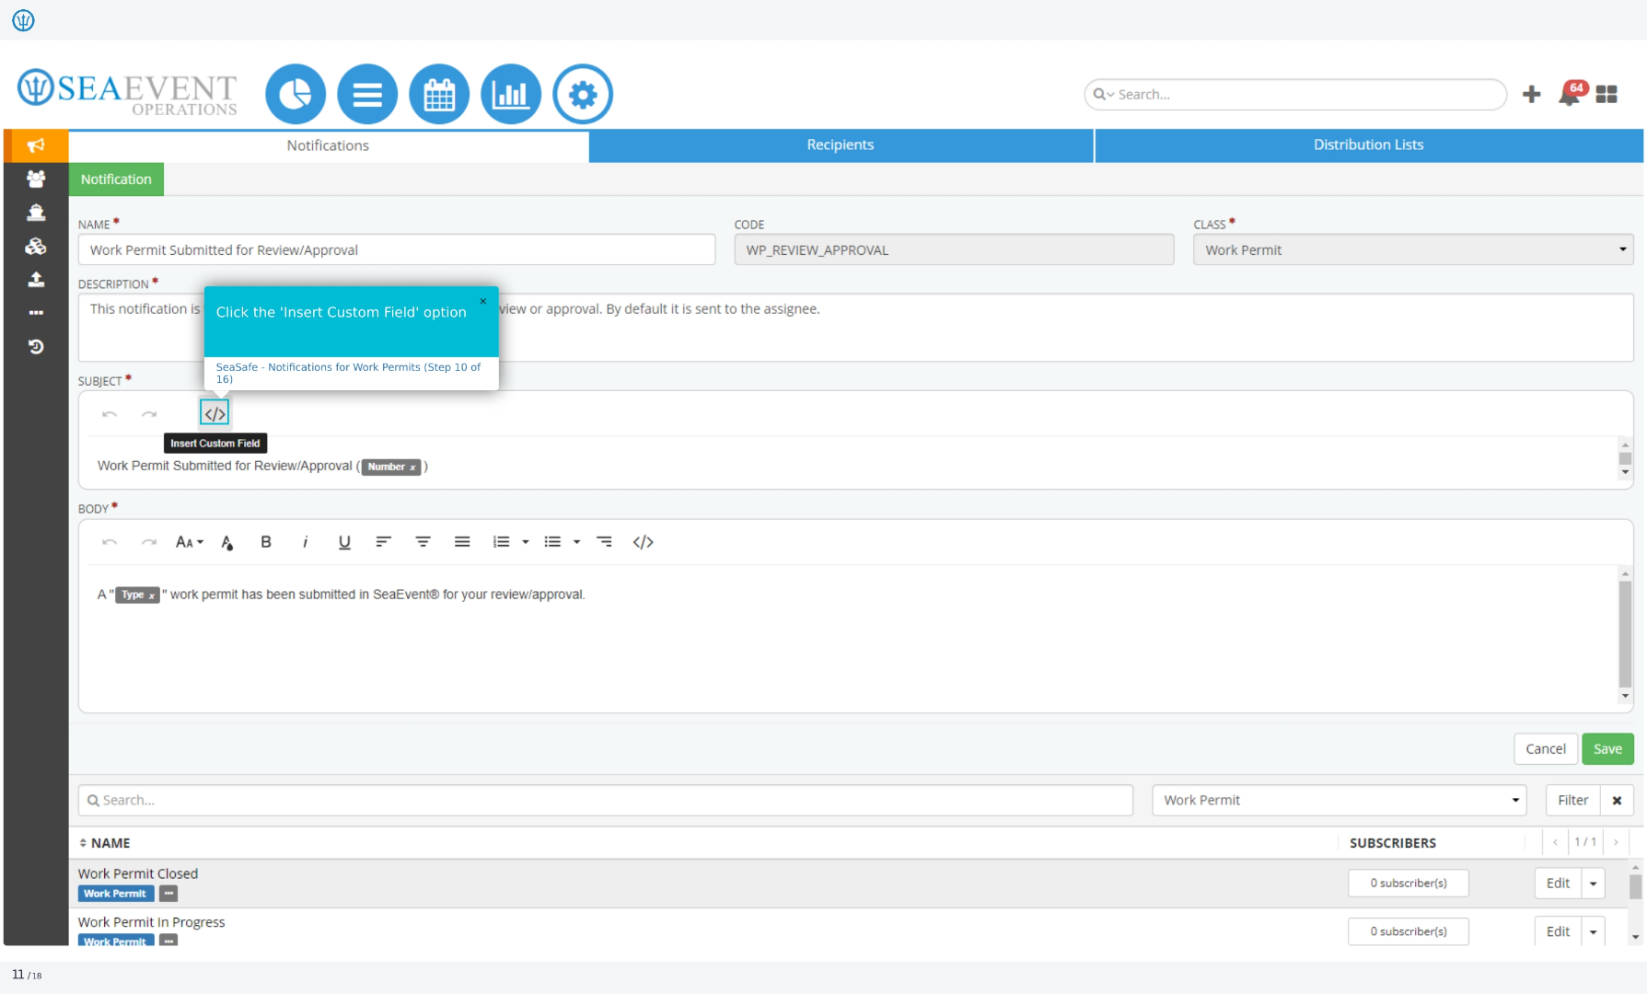The height and width of the screenshot is (994, 1647).
Task: Open the grid apps icon
Action: (1606, 94)
